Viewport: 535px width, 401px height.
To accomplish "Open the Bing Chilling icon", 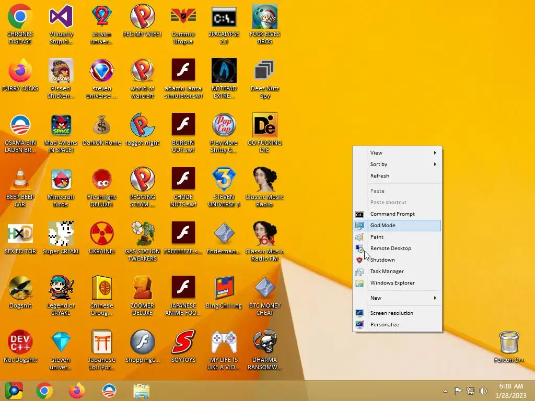I will [x=224, y=292].
